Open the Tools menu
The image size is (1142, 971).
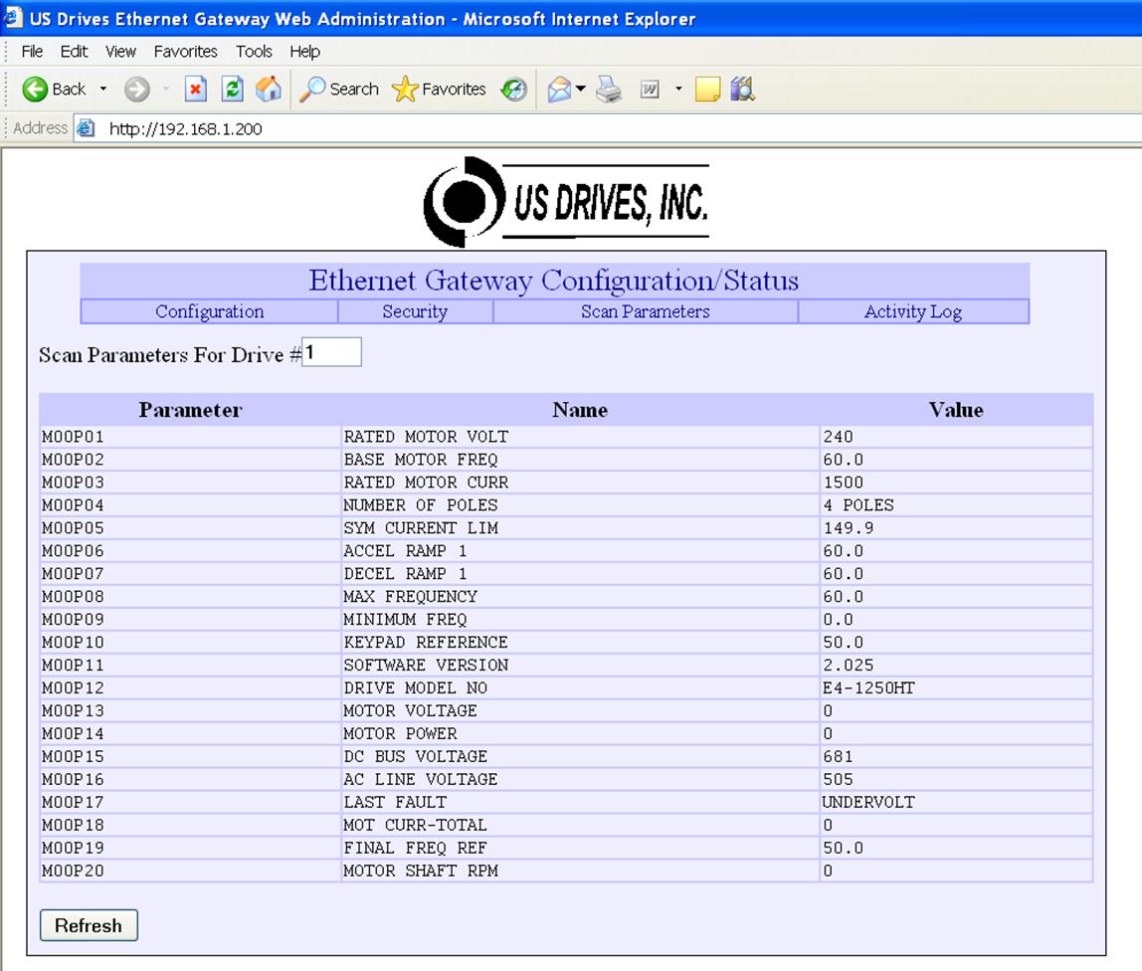(254, 52)
